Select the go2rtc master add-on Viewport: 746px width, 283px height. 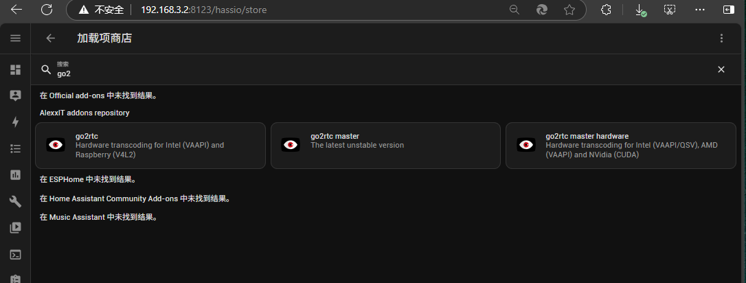[x=385, y=145]
